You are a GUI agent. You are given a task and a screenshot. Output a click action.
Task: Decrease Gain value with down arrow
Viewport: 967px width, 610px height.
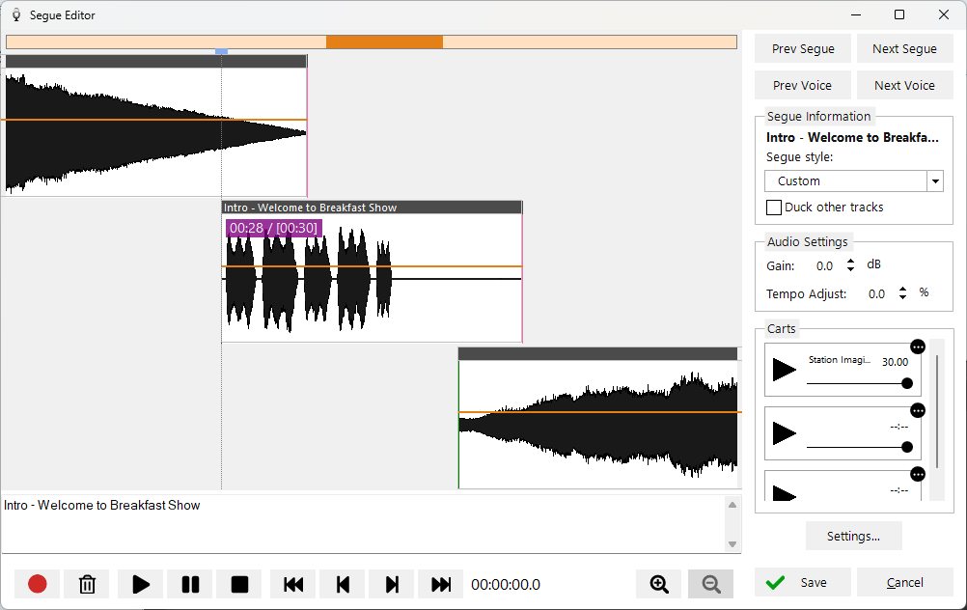pos(850,269)
